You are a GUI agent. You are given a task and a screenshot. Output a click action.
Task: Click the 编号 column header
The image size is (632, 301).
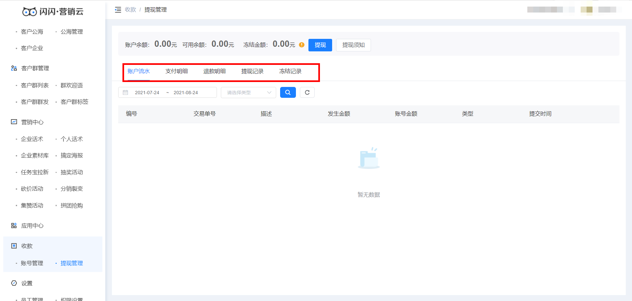pyautogui.click(x=131, y=114)
